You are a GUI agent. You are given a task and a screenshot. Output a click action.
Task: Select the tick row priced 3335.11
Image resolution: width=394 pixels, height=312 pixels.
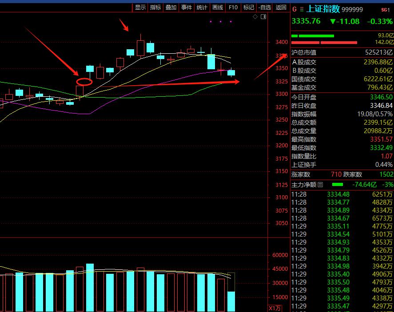(342, 226)
